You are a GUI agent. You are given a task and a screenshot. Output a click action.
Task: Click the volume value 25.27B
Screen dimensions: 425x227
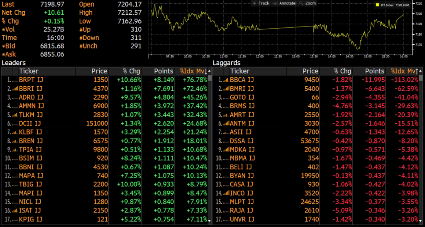pyautogui.click(x=54, y=29)
